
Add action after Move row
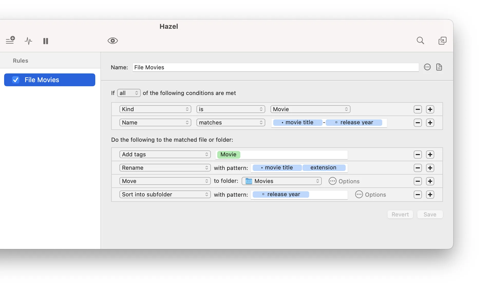pyautogui.click(x=430, y=181)
